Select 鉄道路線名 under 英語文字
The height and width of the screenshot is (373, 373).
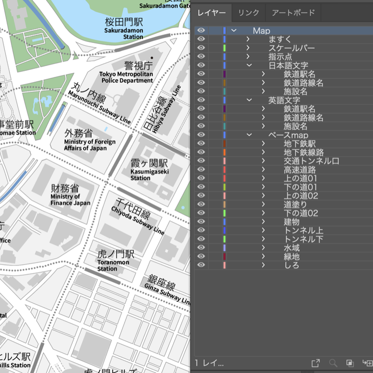(x=284, y=117)
